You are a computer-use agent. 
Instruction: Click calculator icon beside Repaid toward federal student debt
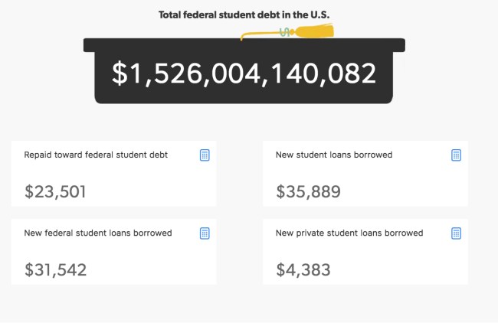coord(205,155)
